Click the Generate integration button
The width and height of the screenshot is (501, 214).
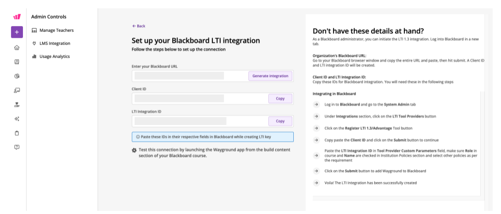click(270, 76)
